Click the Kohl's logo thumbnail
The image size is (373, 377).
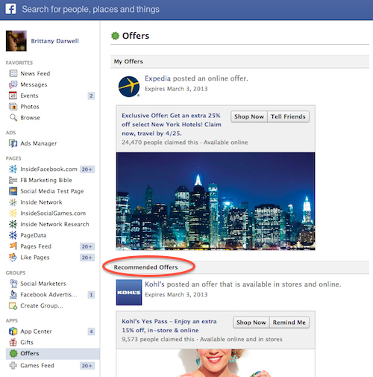pos(129,293)
